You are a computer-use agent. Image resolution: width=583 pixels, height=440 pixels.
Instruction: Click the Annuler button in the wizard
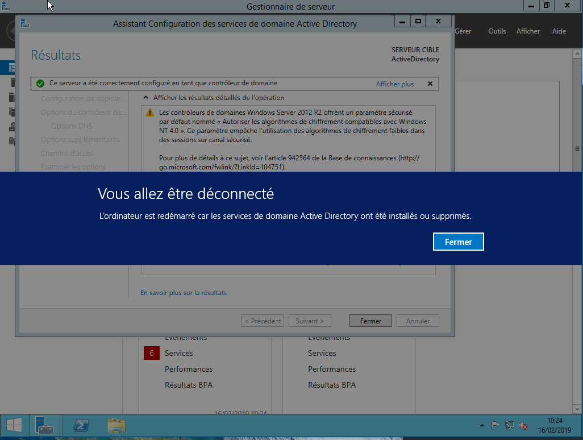click(418, 321)
